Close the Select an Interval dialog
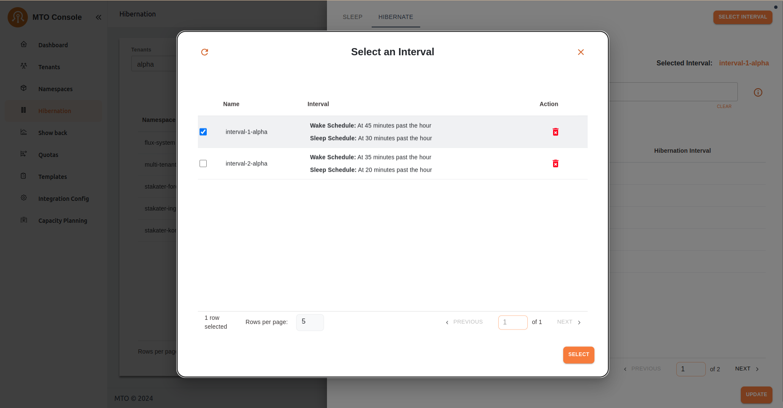Viewport: 783px width, 408px height. coord(580,52)
